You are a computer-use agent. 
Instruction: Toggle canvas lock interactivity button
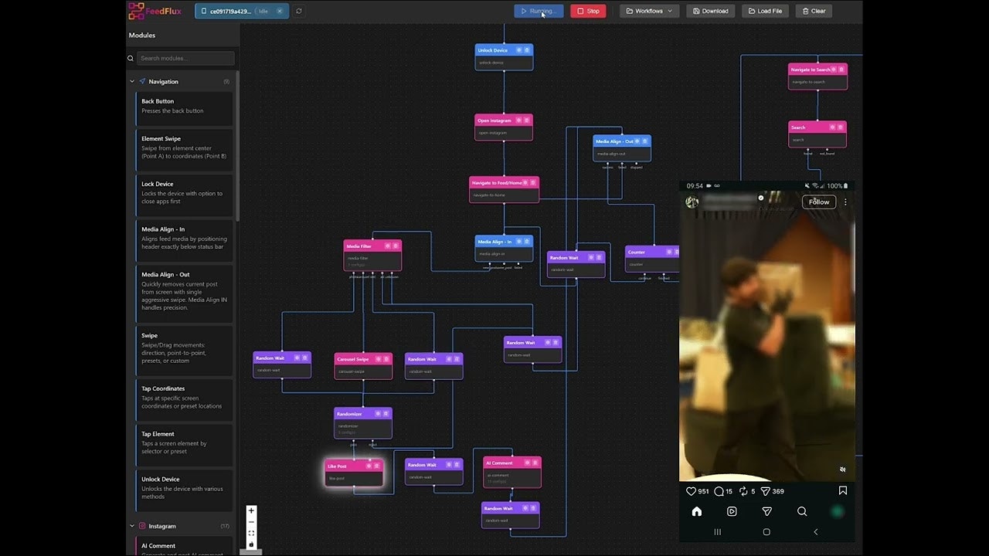point(251,544)
